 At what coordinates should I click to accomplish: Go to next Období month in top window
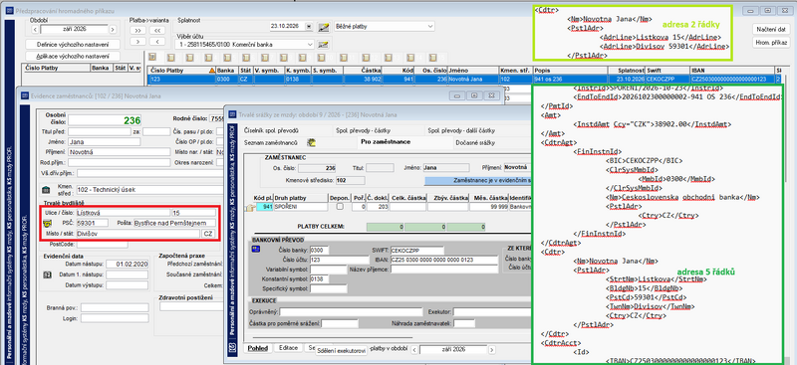point(113,30)
